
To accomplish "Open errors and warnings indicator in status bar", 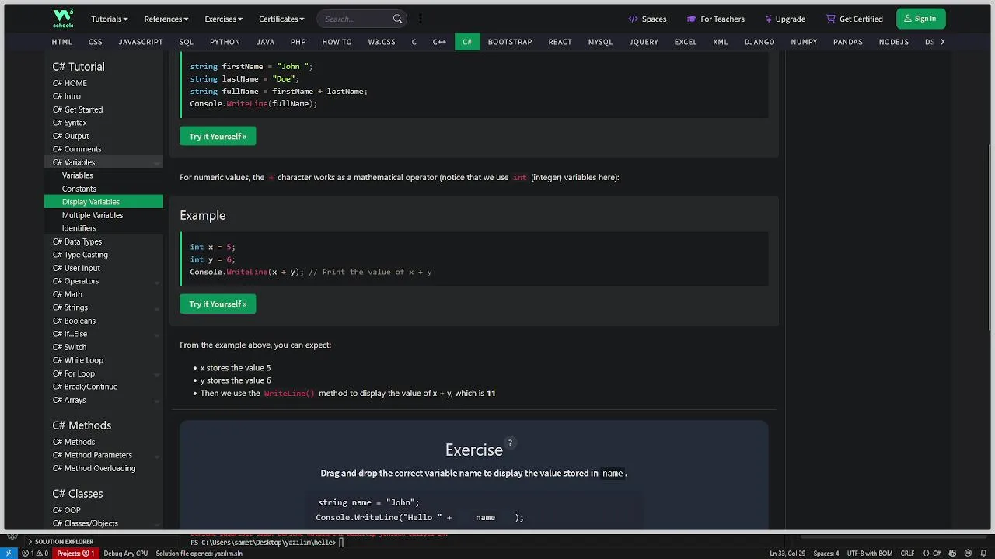I will click(x=35, y=554).
